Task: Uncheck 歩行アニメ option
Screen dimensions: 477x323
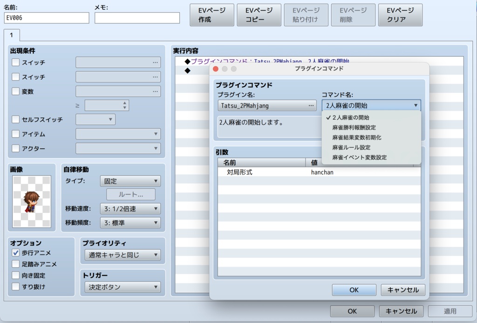Action: click(x=15, y=253)
